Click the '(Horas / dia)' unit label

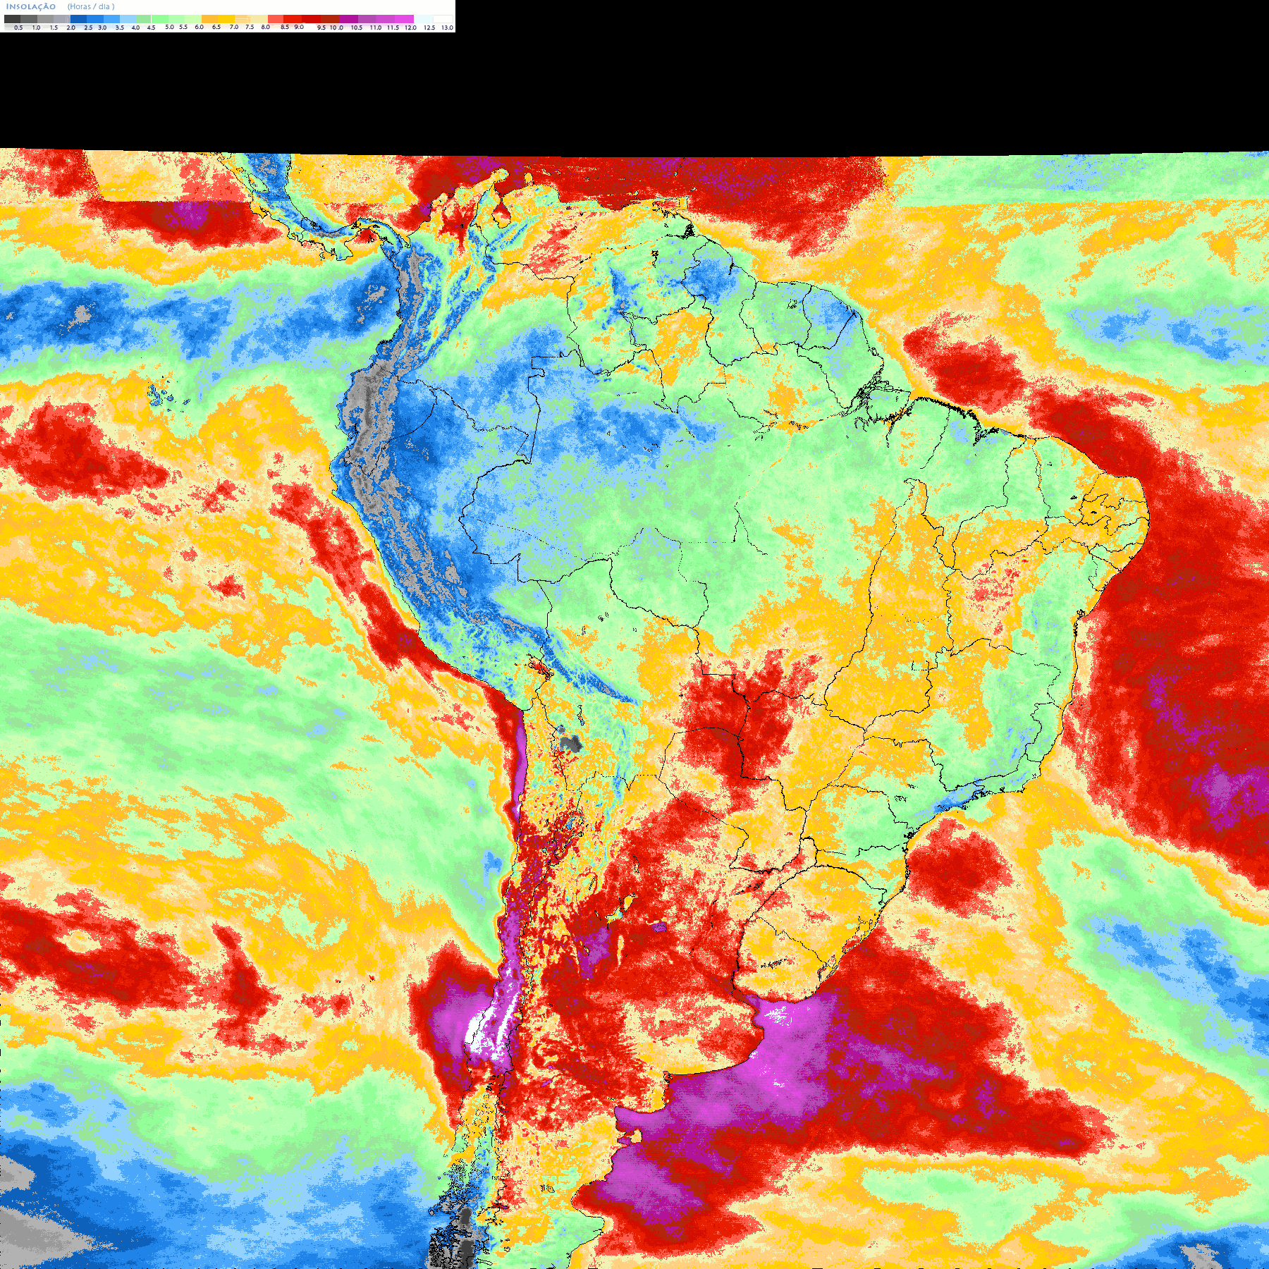point(91,6)
